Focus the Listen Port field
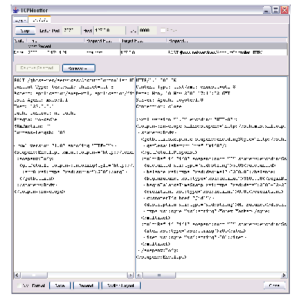This screenshot has height=304, width=303. [x=72, y=30]
